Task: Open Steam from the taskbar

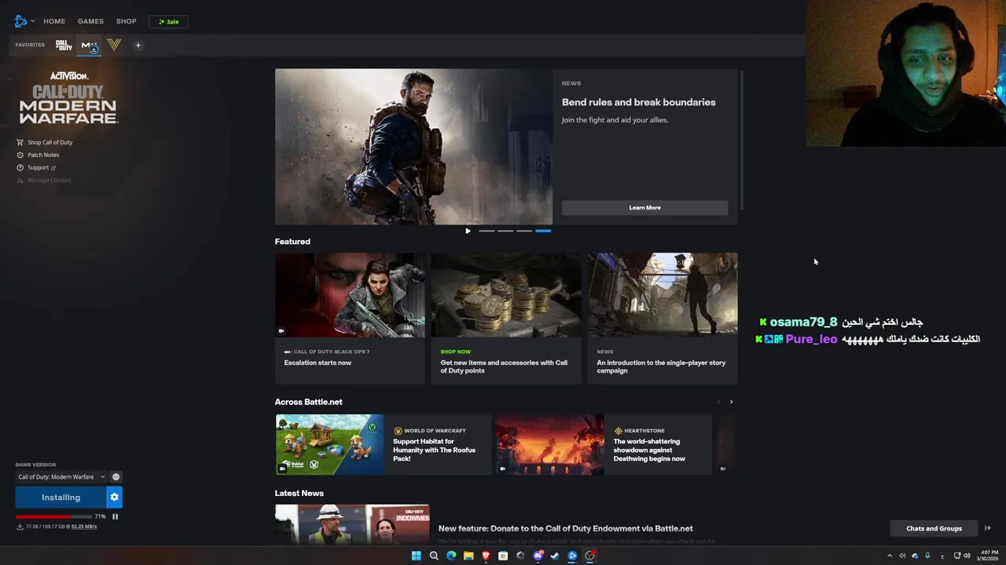Action: [555, 556]
